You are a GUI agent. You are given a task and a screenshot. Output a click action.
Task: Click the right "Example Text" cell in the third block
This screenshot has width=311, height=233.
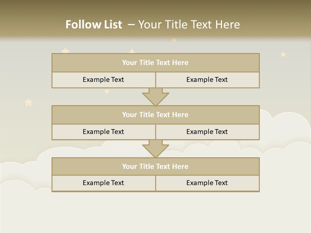207,183
